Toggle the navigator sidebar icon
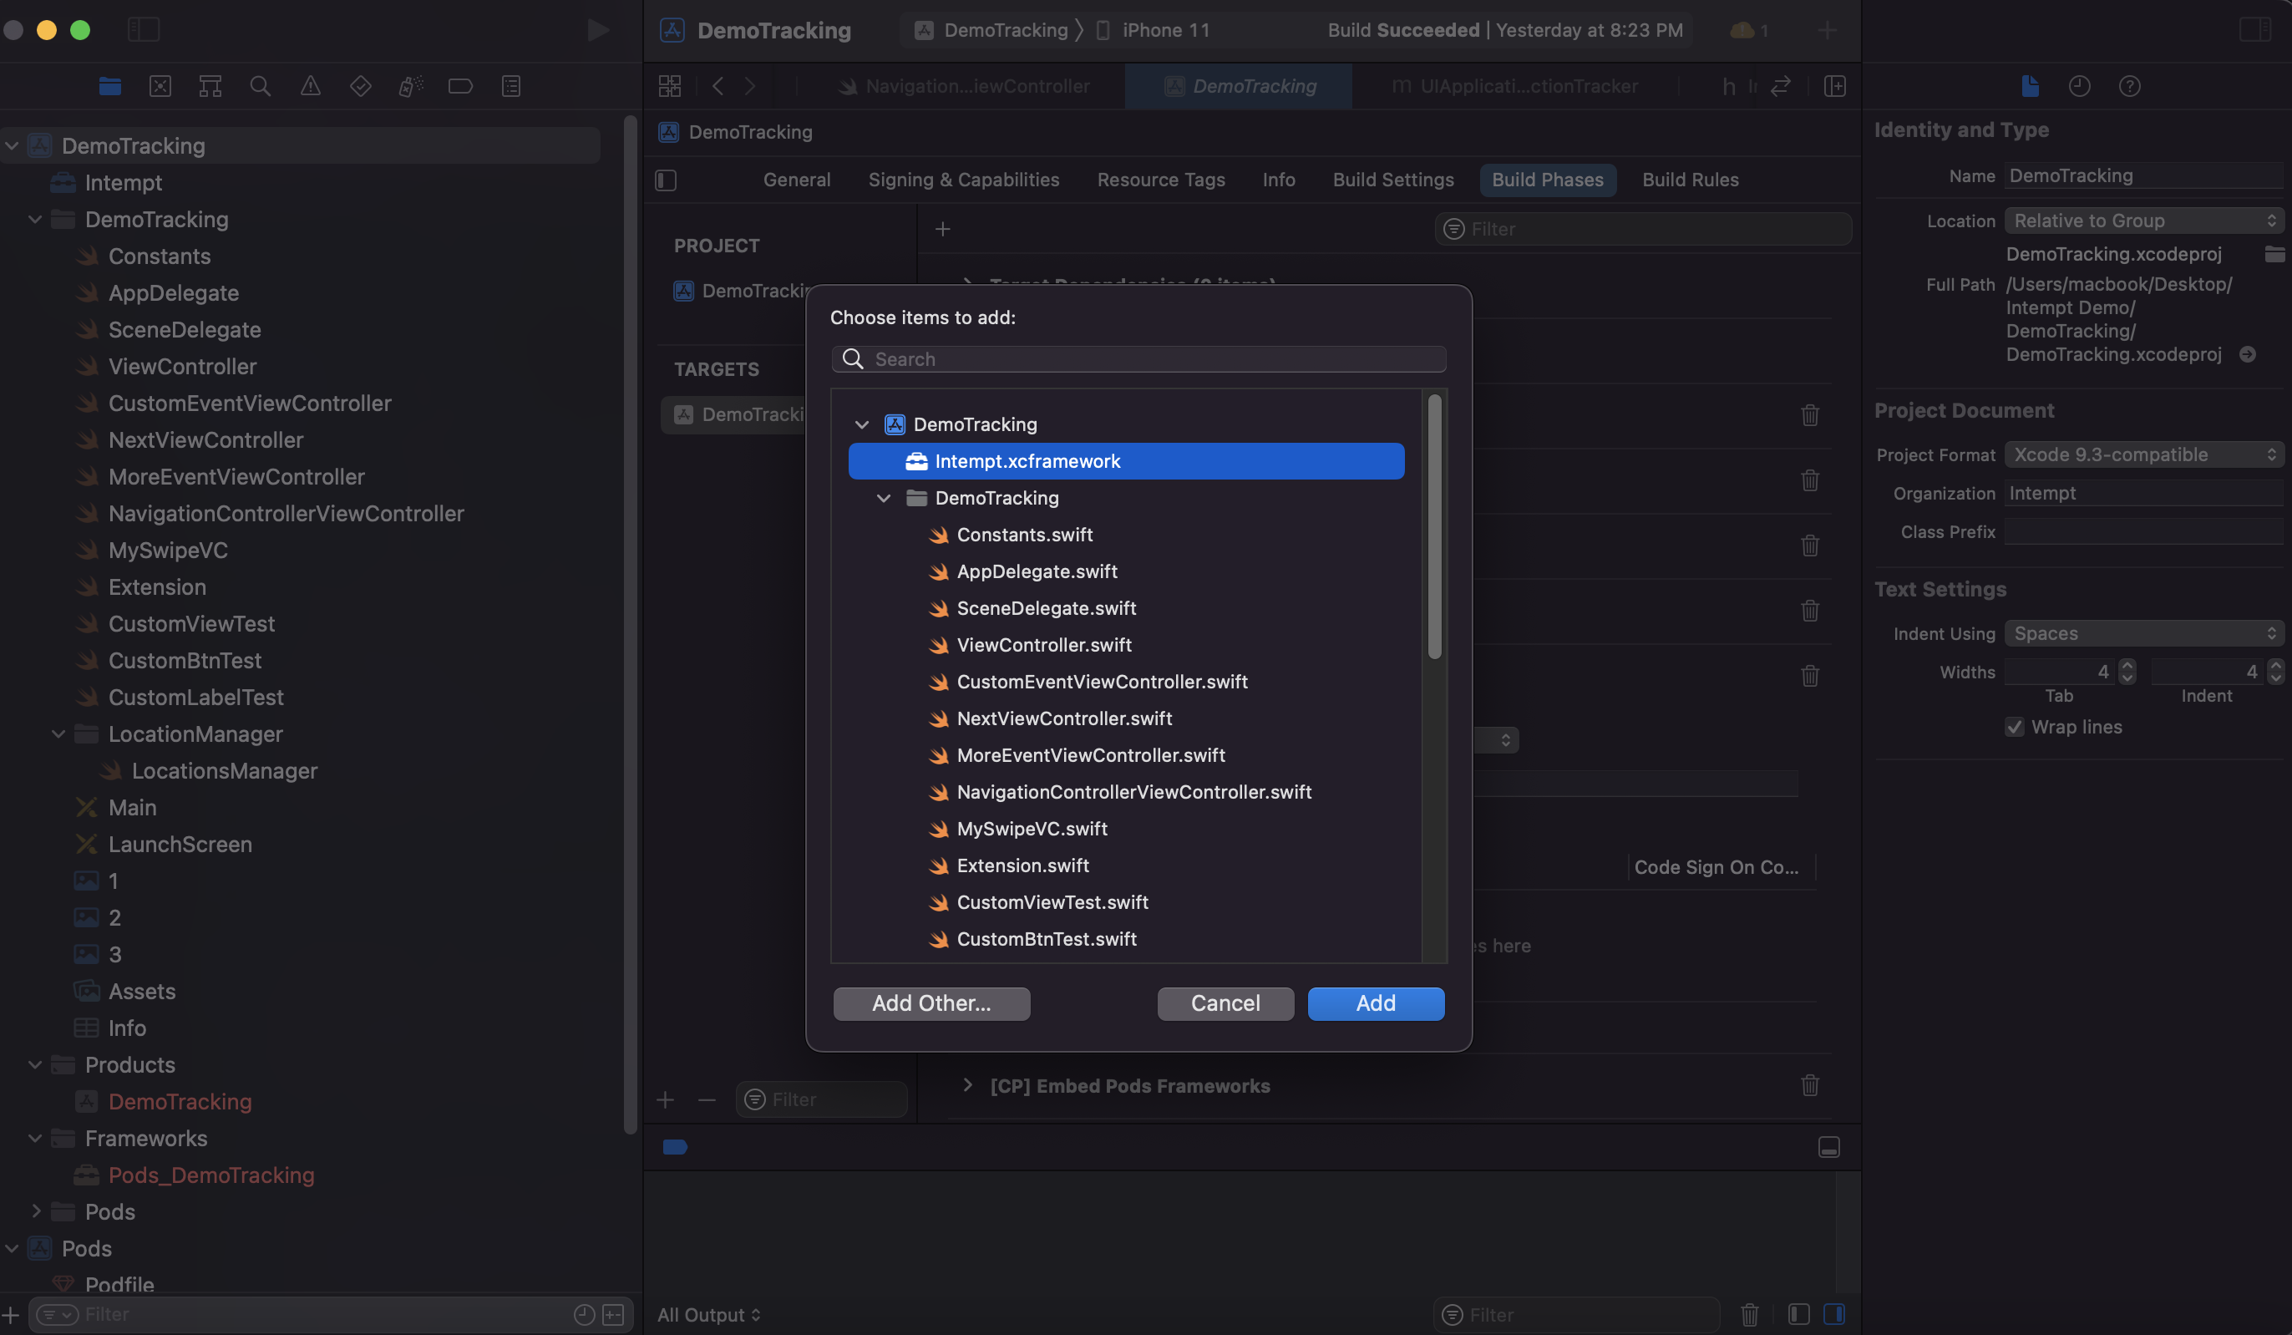 coord(144,30)
